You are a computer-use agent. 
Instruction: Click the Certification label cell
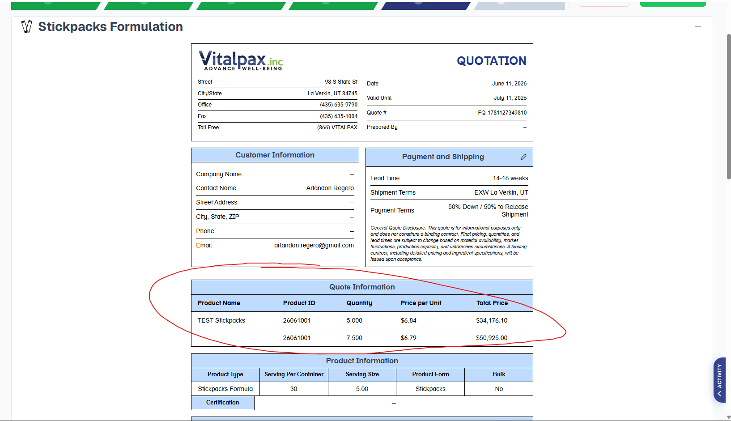tap(223, 403)
